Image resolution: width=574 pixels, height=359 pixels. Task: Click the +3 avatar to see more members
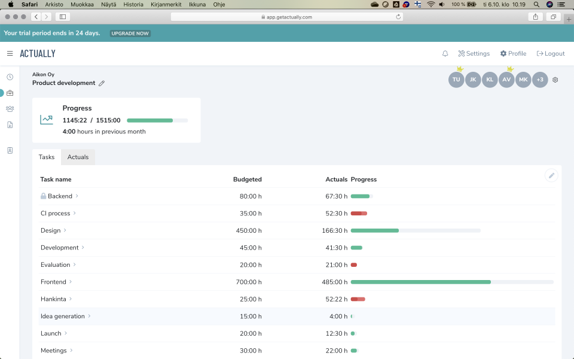(x=540, y=79)
